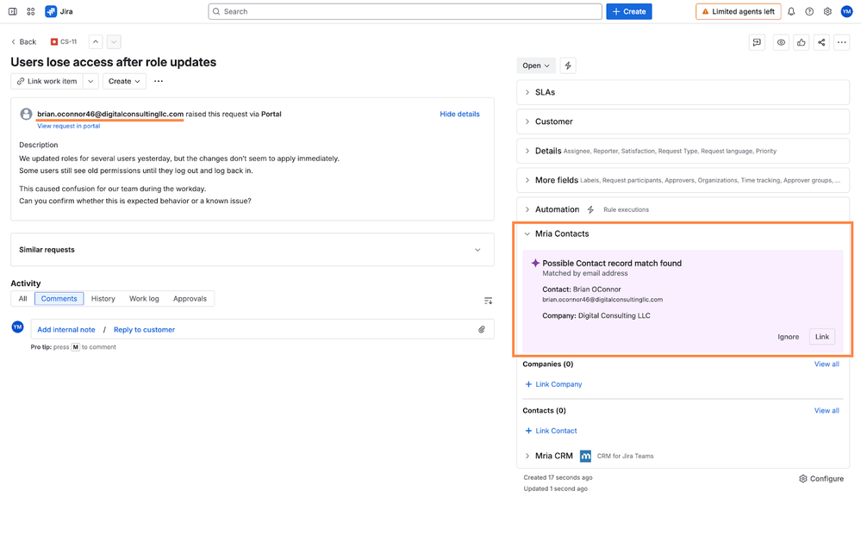The width and height of the screenshot is (861, 535).
Task: Open the help question mark icon
Action: pos(809,11)
